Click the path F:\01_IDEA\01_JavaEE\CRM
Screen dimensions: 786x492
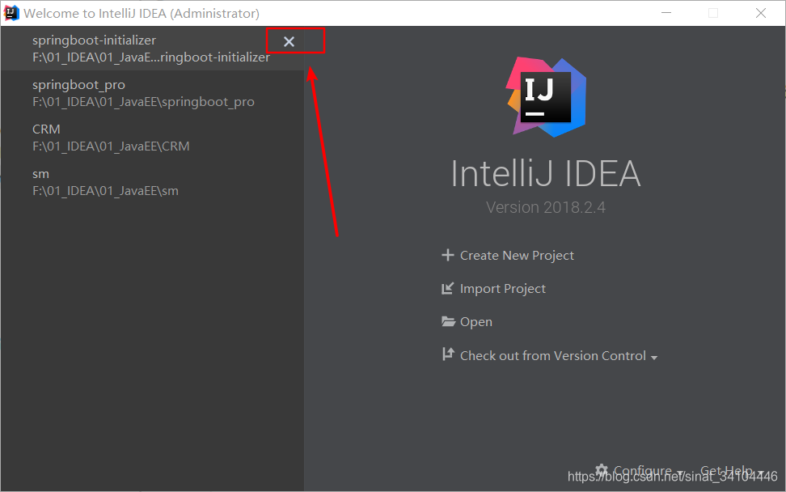tap(111, 146)
